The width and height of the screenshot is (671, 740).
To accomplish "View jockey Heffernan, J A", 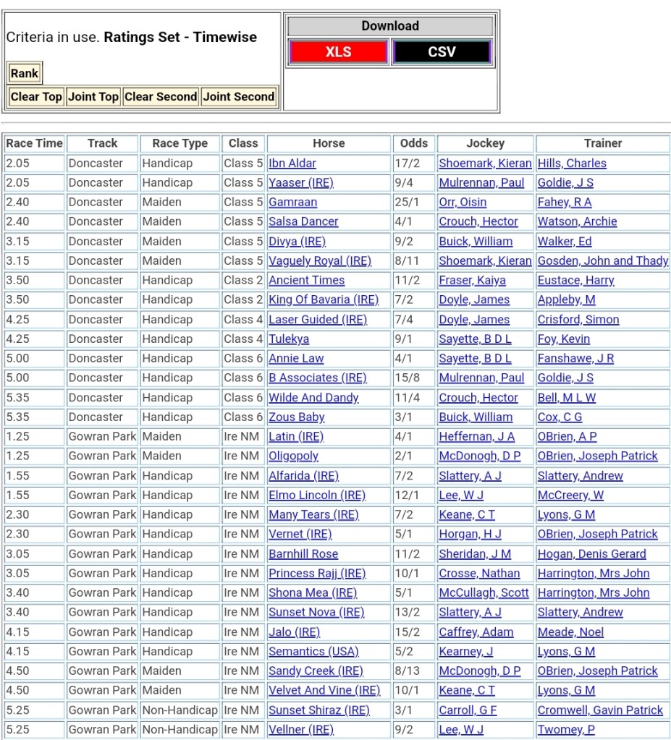I will pyautogui.click(x=477, y=437).
